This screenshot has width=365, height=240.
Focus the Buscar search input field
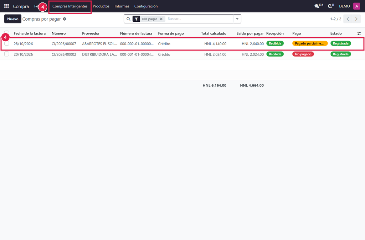[199, 19]
